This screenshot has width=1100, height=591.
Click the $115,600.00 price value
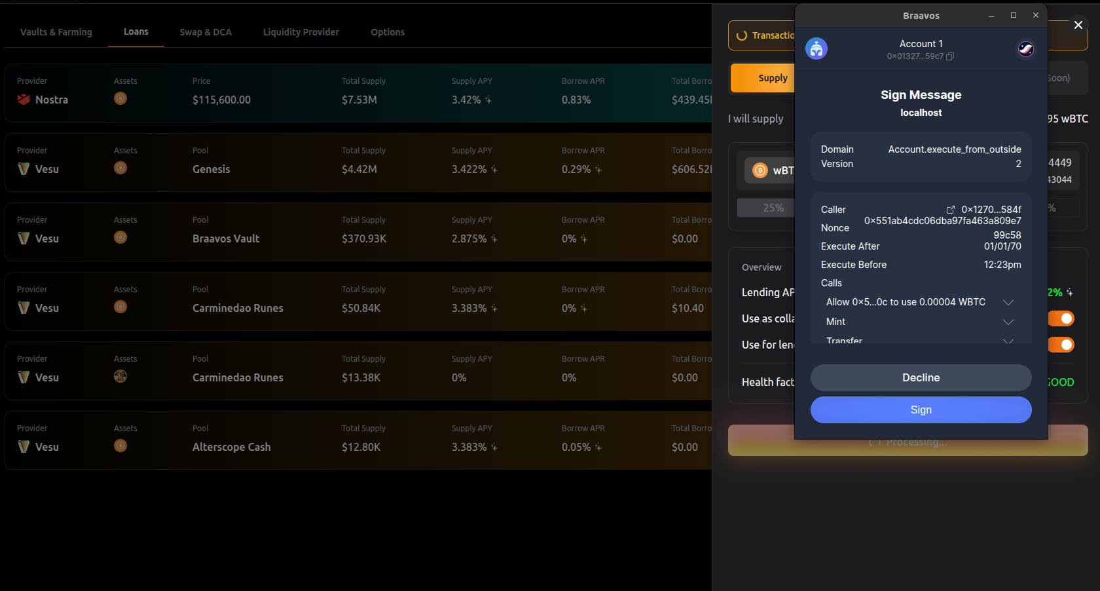click(221, 100)
